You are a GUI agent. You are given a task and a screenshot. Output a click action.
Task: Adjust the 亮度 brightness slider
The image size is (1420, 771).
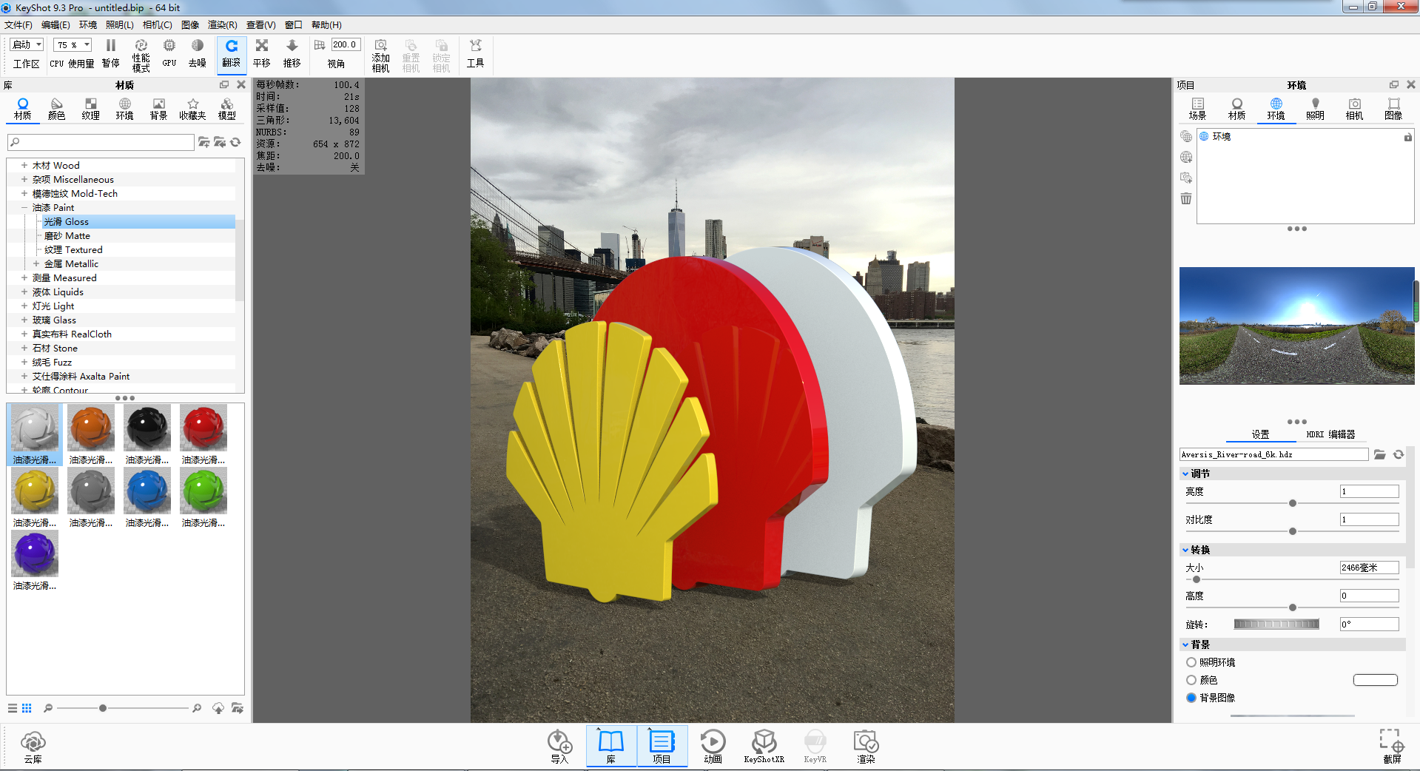[1292, 503]
